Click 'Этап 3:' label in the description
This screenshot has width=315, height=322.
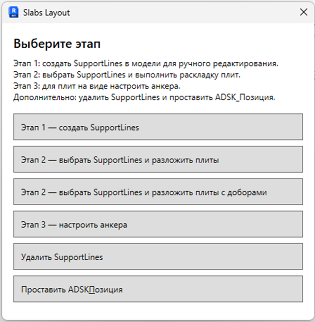27,86
